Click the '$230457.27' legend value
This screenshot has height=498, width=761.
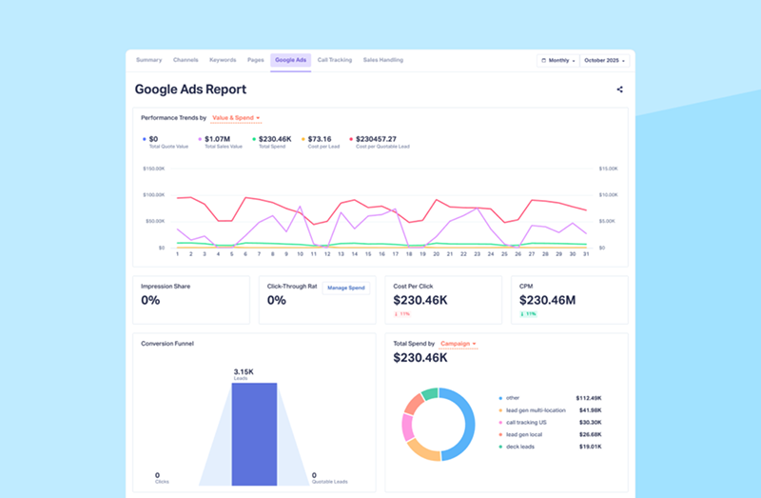(x=376, y=139)
